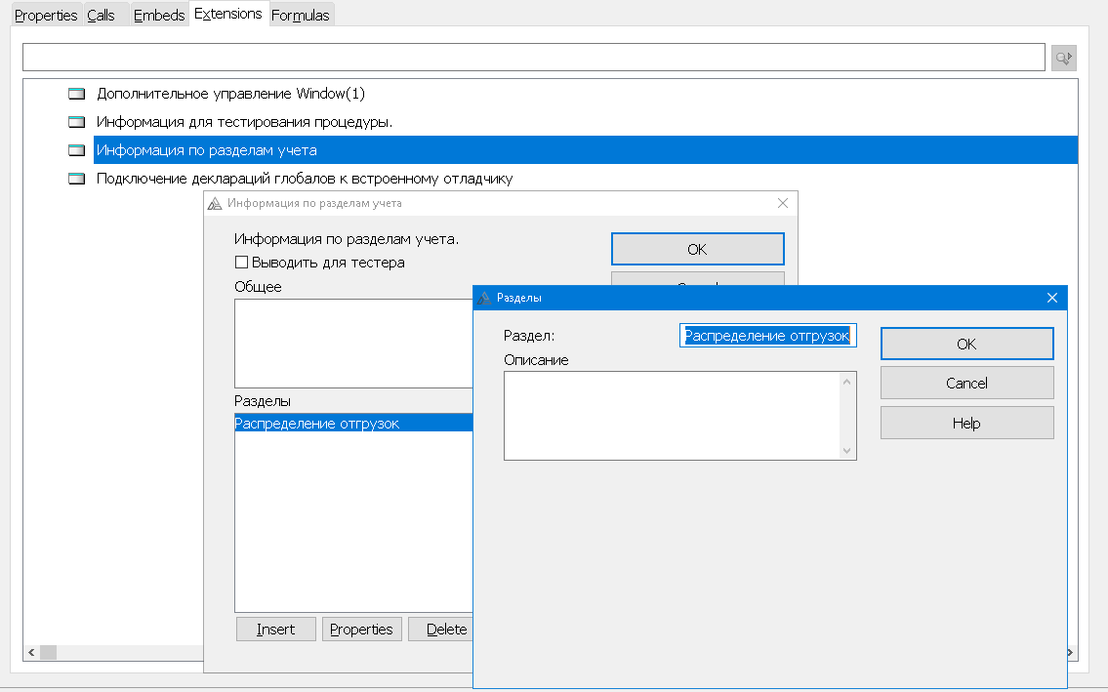Enable the Выводить для тестера checkbox
The height and width of the screenshot is (692, 1108).
(242, 263)
